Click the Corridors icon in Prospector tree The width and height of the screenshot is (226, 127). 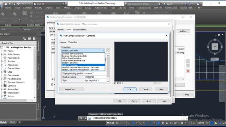click(x=5, y=86)
